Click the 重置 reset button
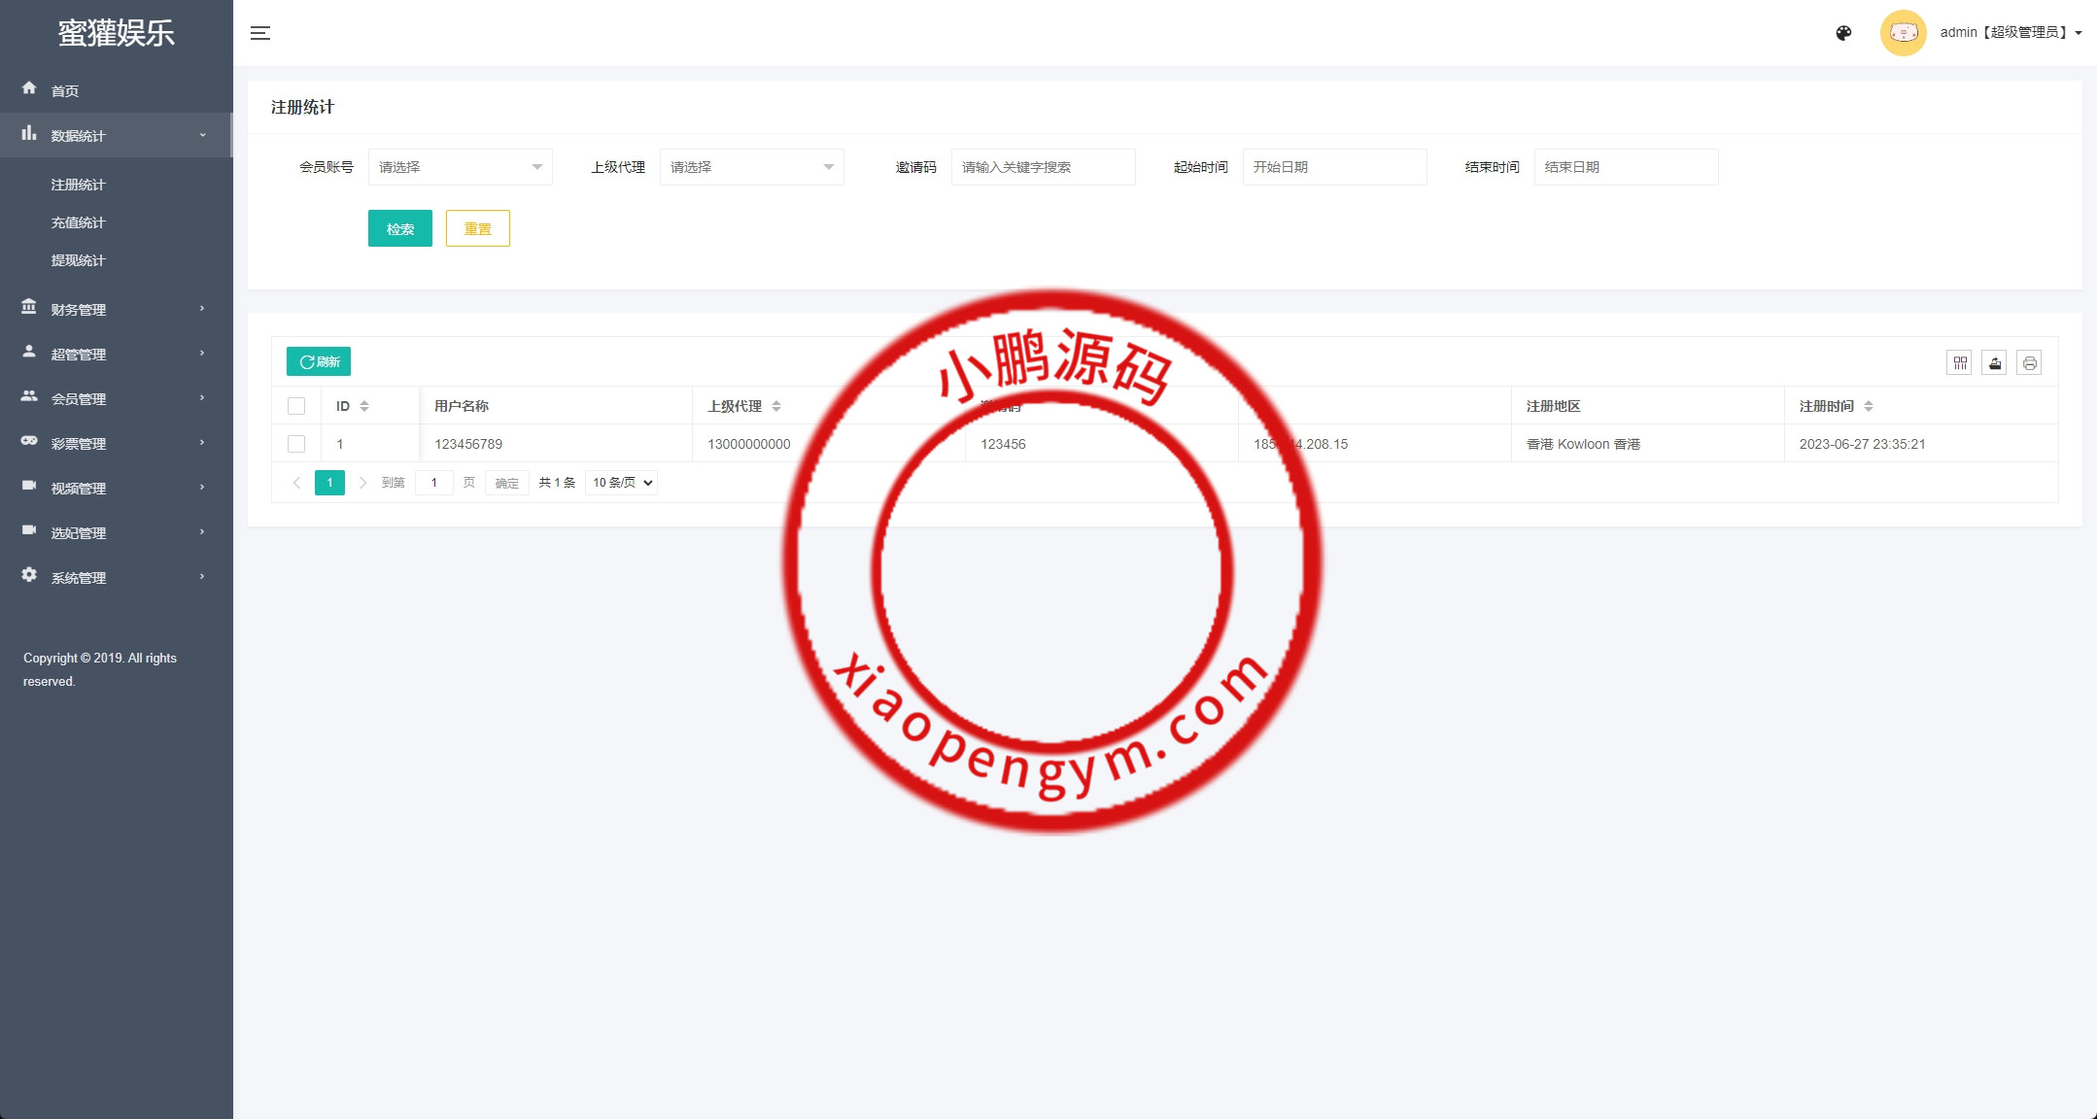The width and height of the screenshot is (2097, 1119). coord(477,229)
